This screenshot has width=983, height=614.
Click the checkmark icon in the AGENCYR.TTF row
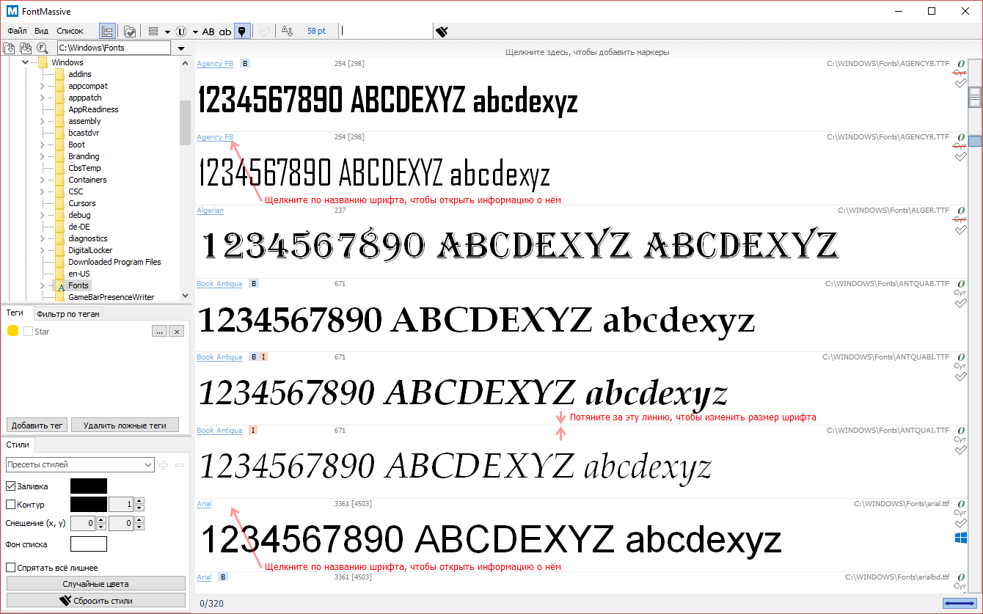(960, 156)
